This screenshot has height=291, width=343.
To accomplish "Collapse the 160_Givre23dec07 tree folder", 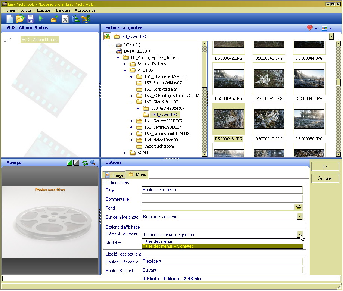I will (131, 102).
